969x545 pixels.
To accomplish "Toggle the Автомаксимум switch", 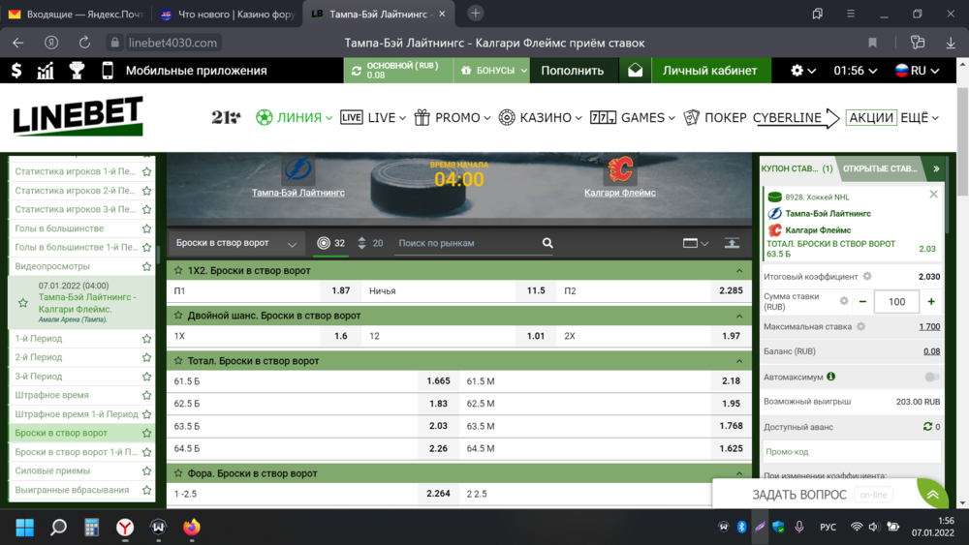I will point(932,377).
